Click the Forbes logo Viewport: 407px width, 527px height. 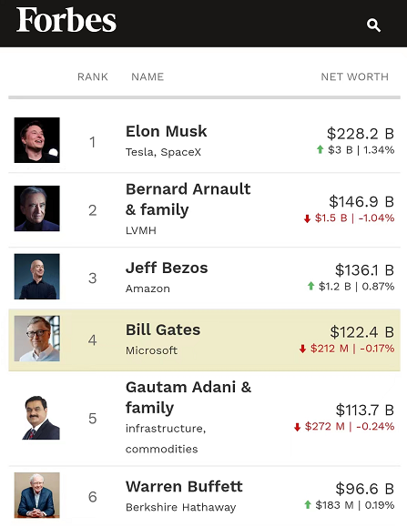click(x=66, y=20)
